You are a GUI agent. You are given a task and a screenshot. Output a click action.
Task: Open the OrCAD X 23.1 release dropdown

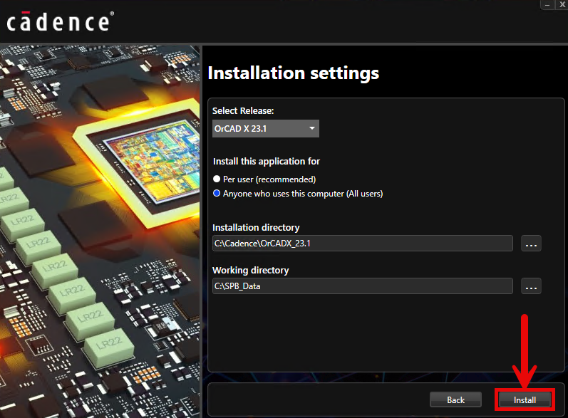265,128
